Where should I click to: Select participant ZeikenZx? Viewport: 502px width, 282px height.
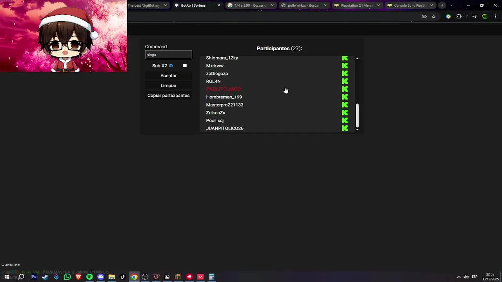pyautogui.click(x=216, y=113)
